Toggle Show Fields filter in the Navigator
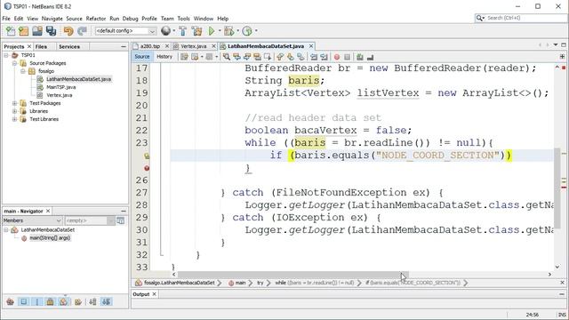This screenshot has height=320, width=569. click(x=24, y=301)
